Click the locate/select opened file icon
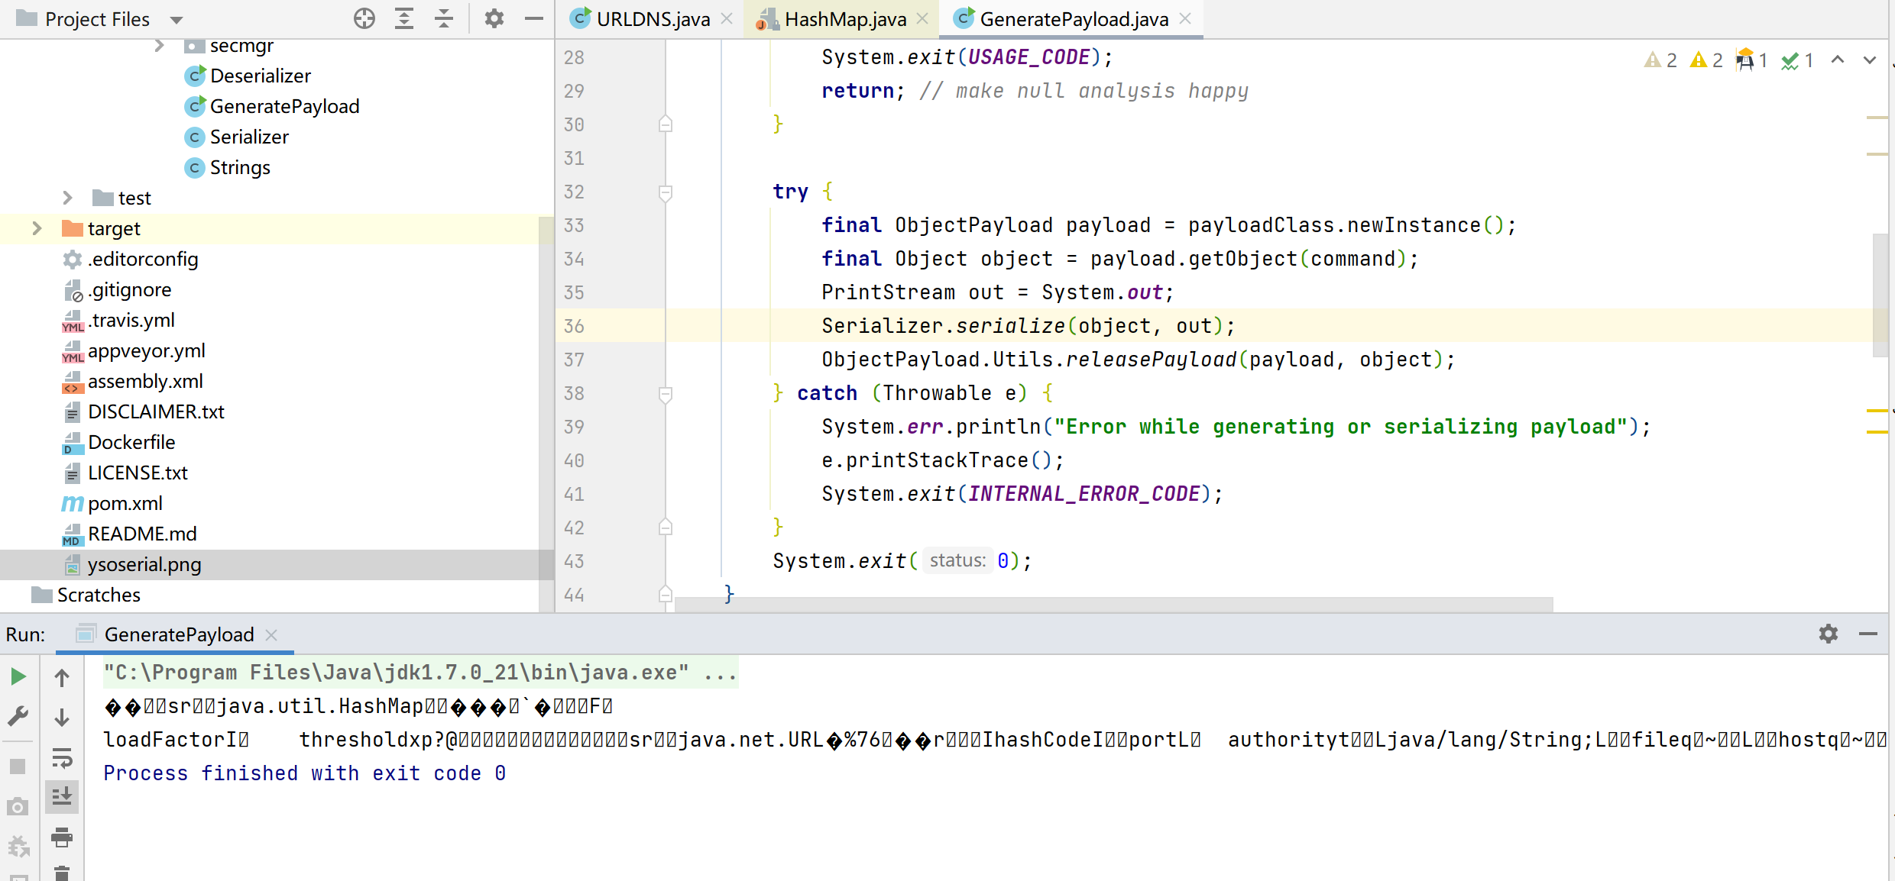 [x=364, y=18]
